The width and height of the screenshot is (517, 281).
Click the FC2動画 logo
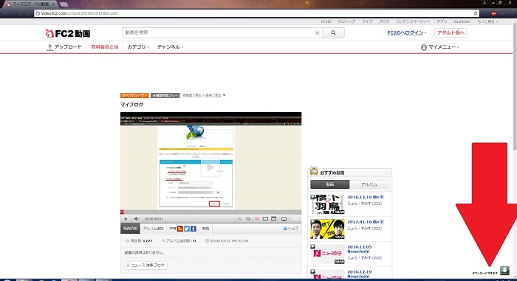coord(68,33)
